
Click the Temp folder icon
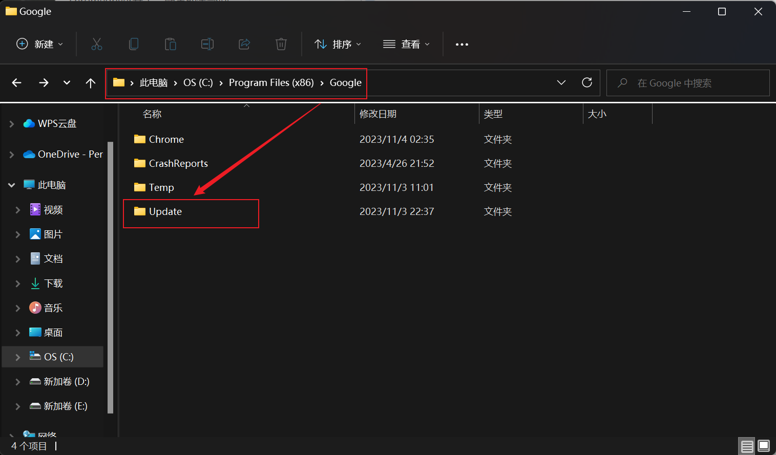[140, 187]
